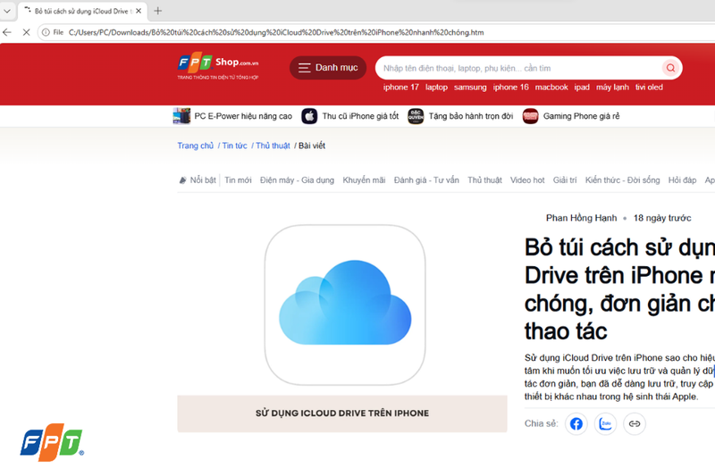This screenshot has height=476, width=715.
Task: Open the 'máy lạnh' suggested search link
Action: point(612,87)
